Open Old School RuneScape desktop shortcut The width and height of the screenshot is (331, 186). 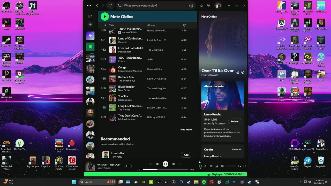20,43
